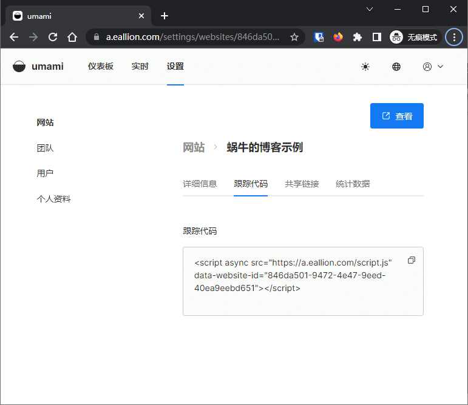The image size is (468, 405).
Task: Click the 跟踪代码 section heading label
Action: 200,231
